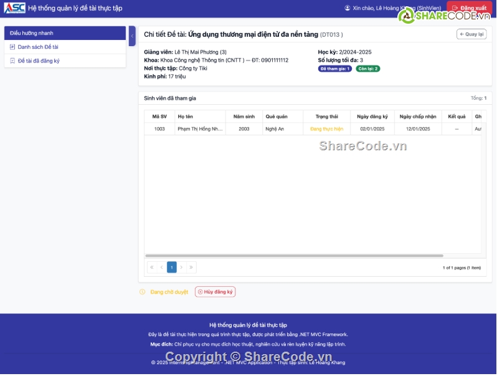Click the user profile icon in header
This screenshot has width=497, height=376.
[x=348, y=8]
